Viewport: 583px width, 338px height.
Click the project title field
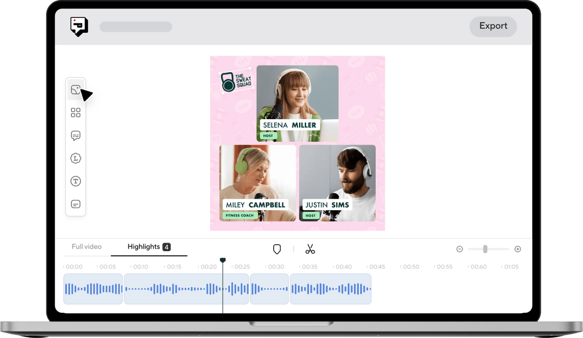coord(135,26)
